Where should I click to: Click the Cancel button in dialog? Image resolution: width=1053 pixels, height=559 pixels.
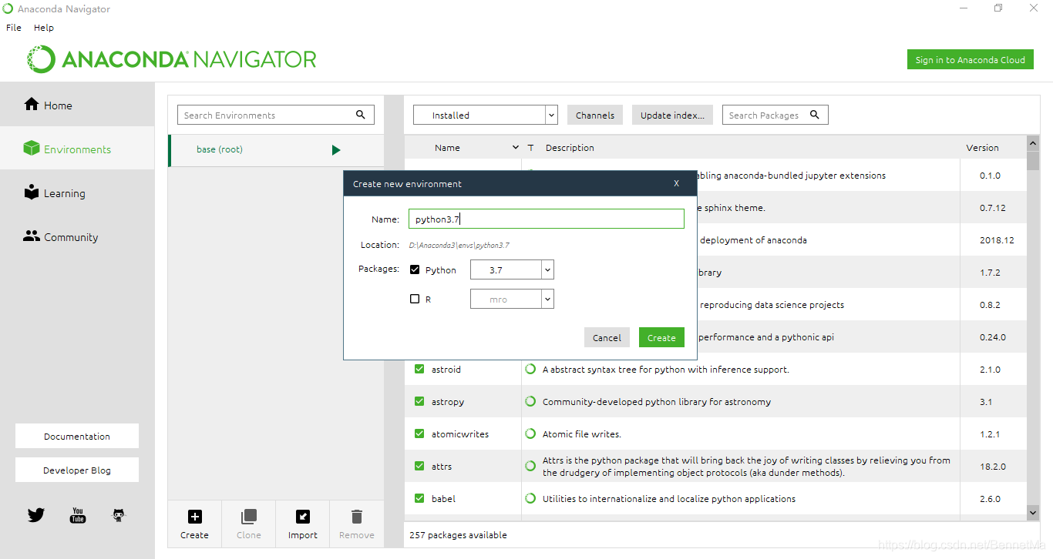[x=607, y=337]
